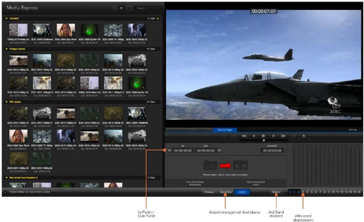
Task: Click the Preview button
Action: (x=209, y=192)
